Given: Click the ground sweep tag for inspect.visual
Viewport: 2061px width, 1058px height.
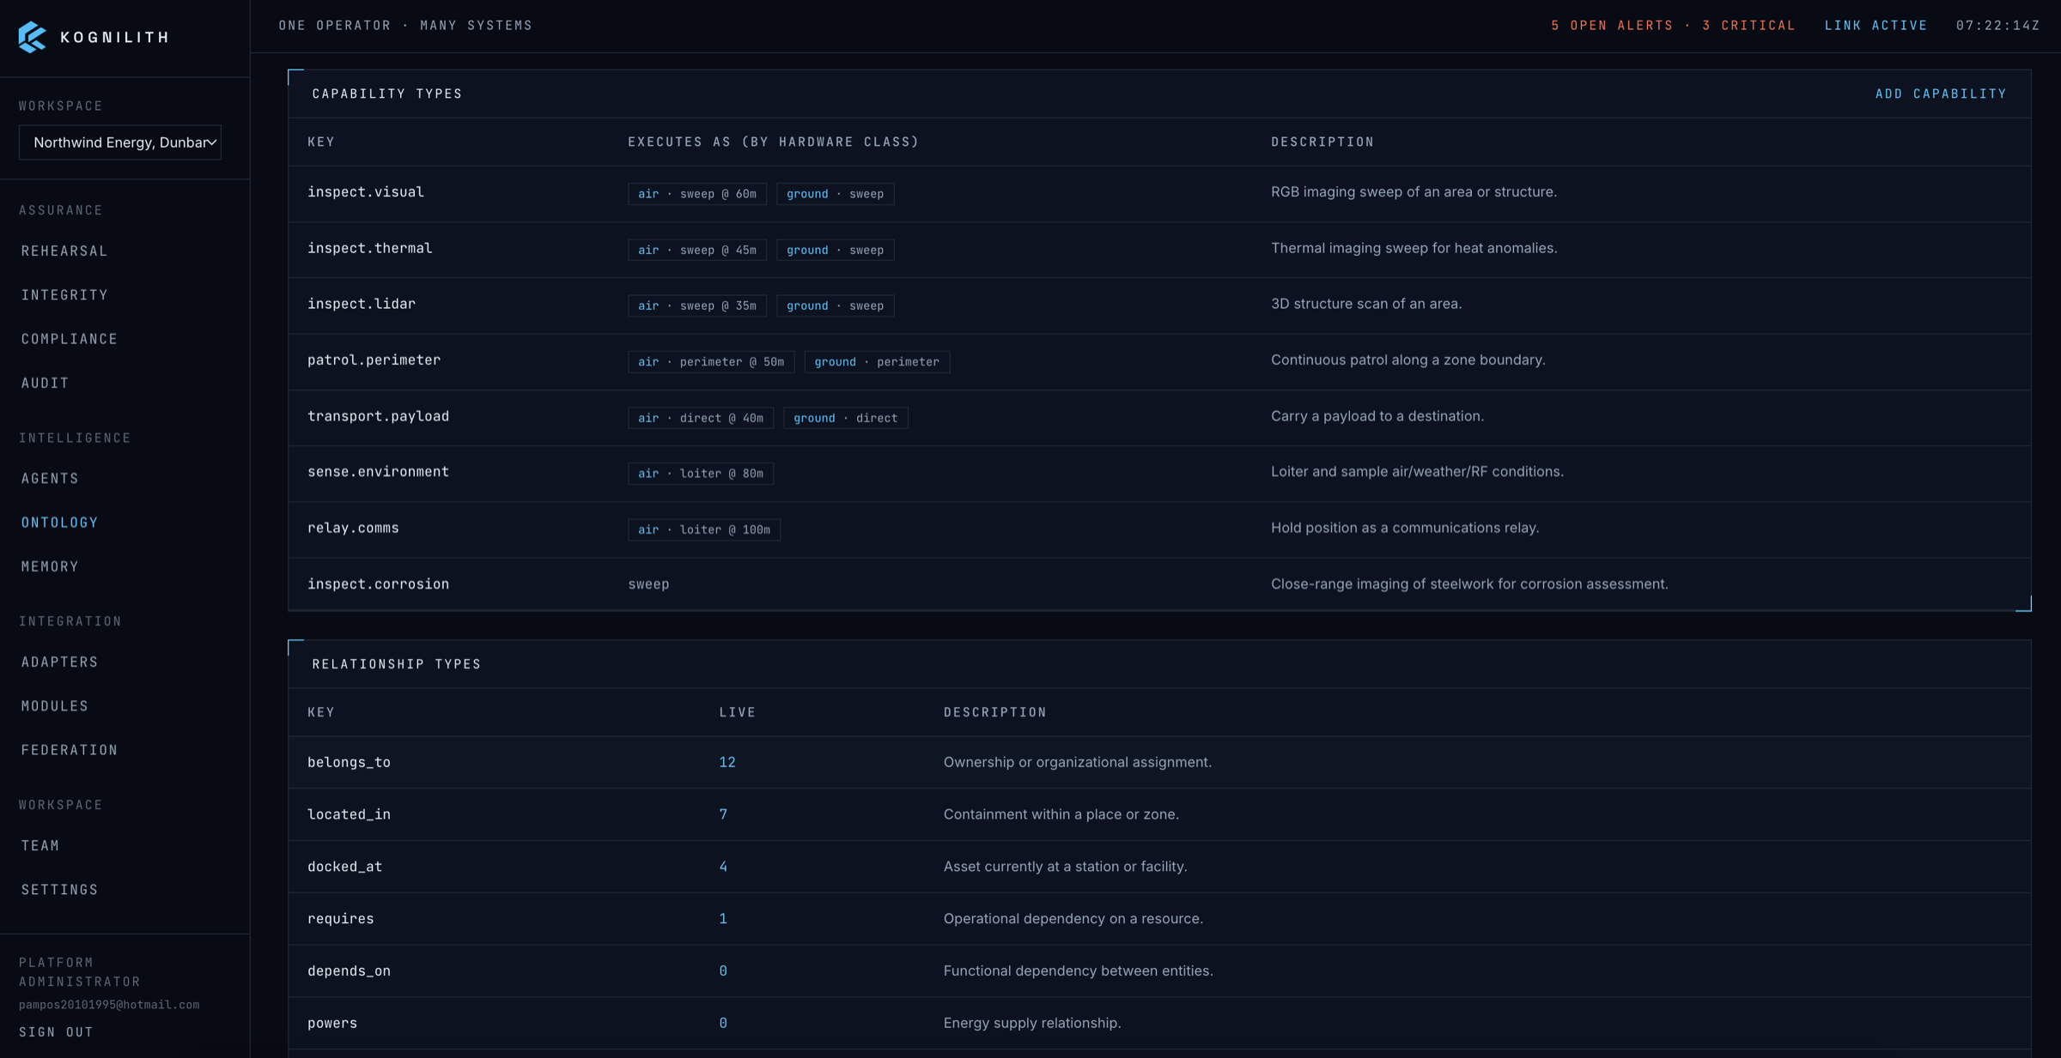Looking at the screenshot, I should [x=835, y=194].
